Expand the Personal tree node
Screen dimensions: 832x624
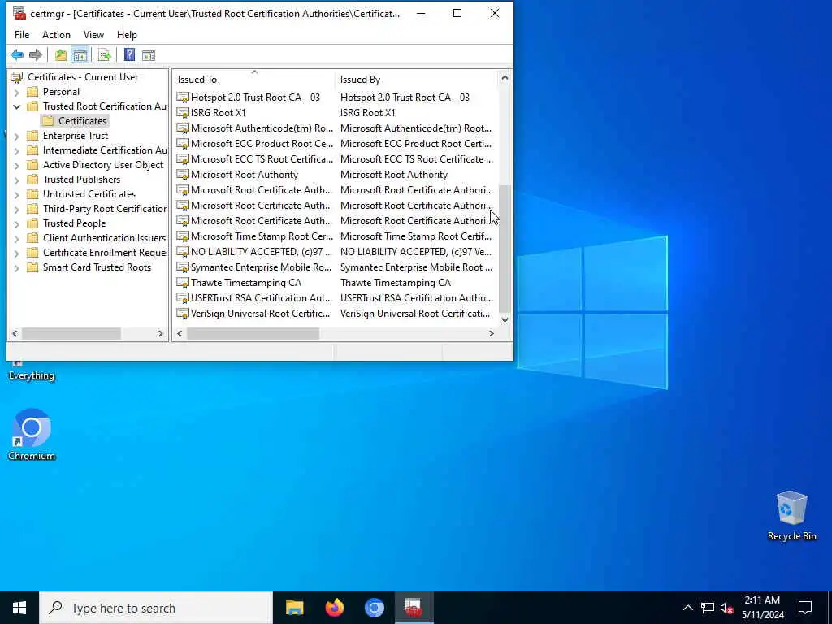coord(17,92)
